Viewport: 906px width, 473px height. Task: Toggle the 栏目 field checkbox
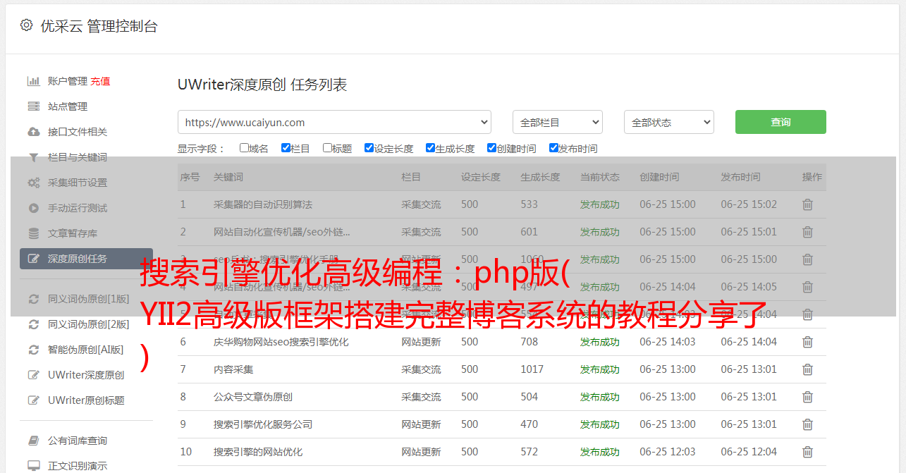[x=286, y=148]
